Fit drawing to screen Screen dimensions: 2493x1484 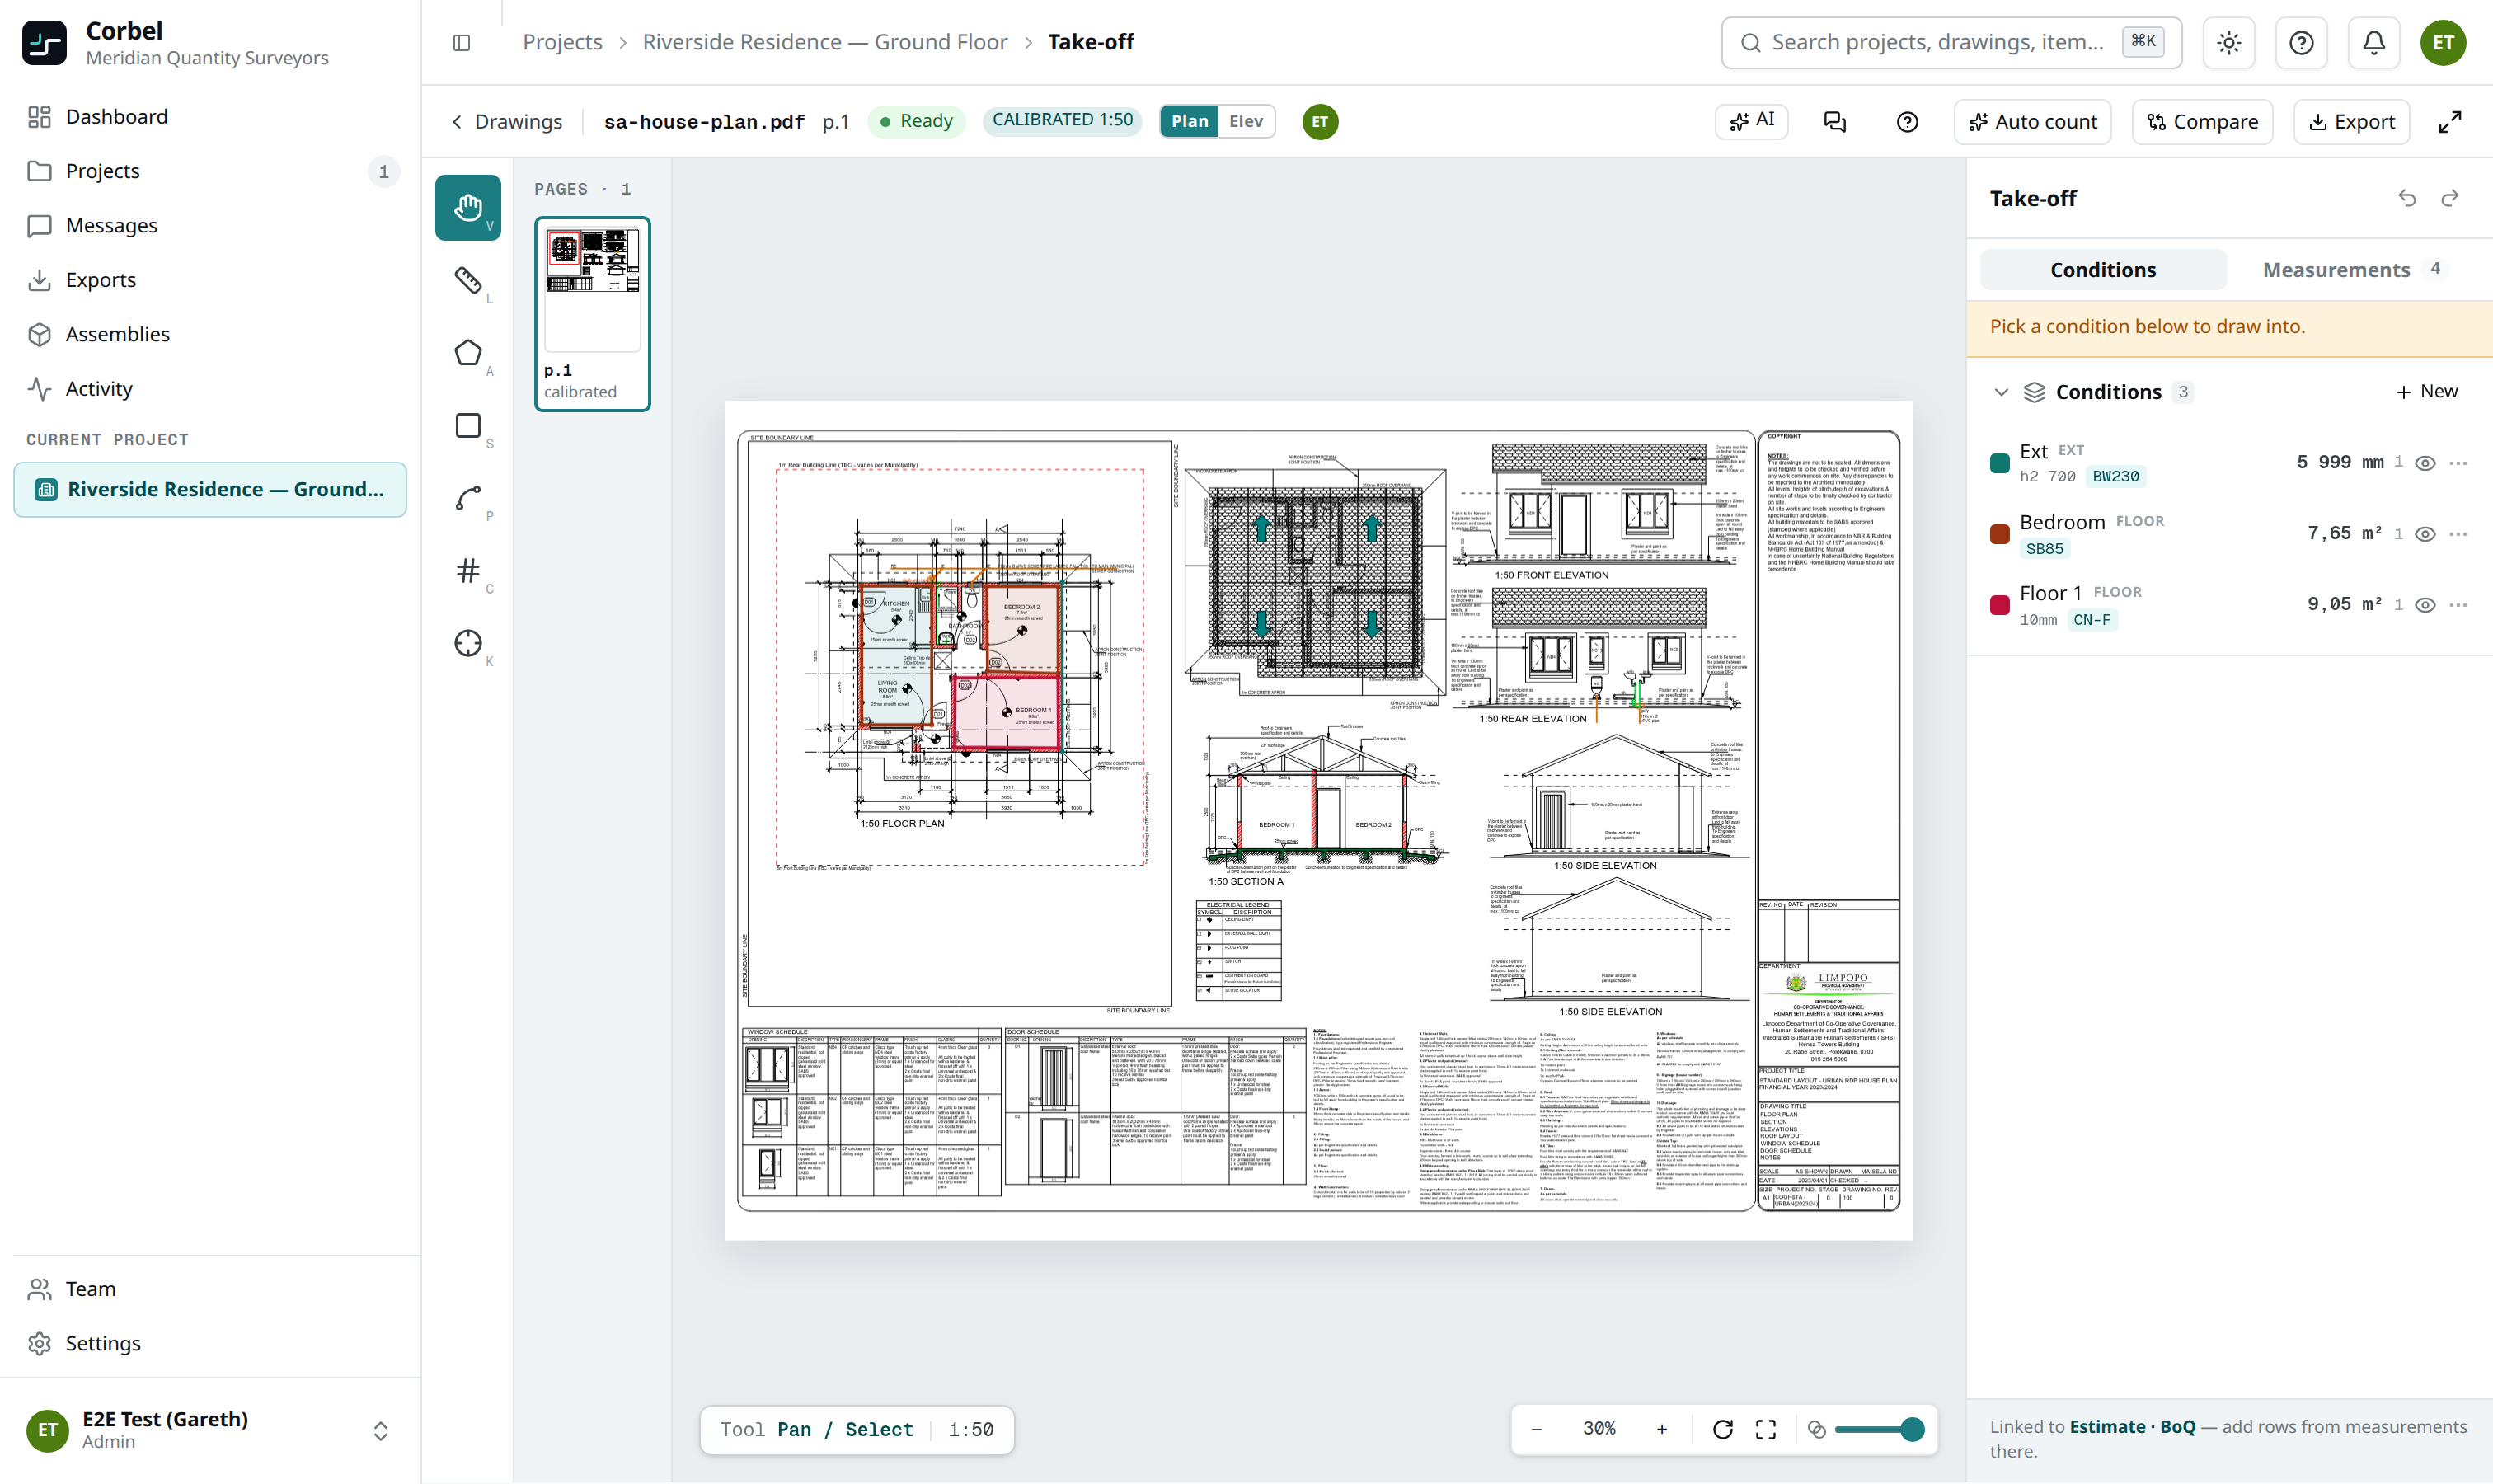tap(1766, 1429)
